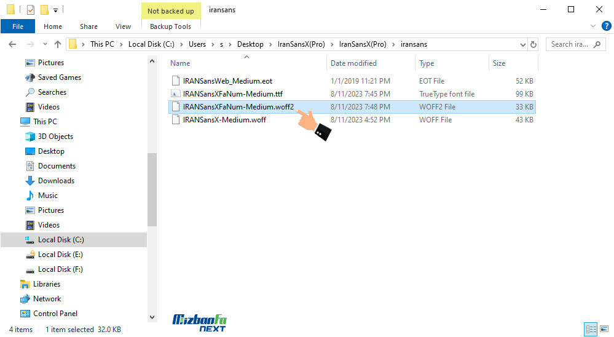
Task: Switch to the Share ribbon tab
Action: 89,26
